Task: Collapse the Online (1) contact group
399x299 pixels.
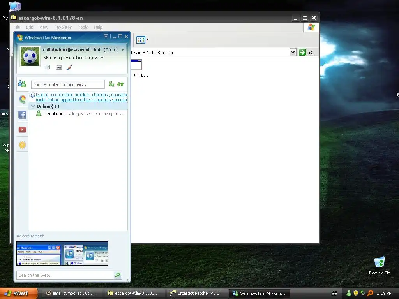Action: 33,106
